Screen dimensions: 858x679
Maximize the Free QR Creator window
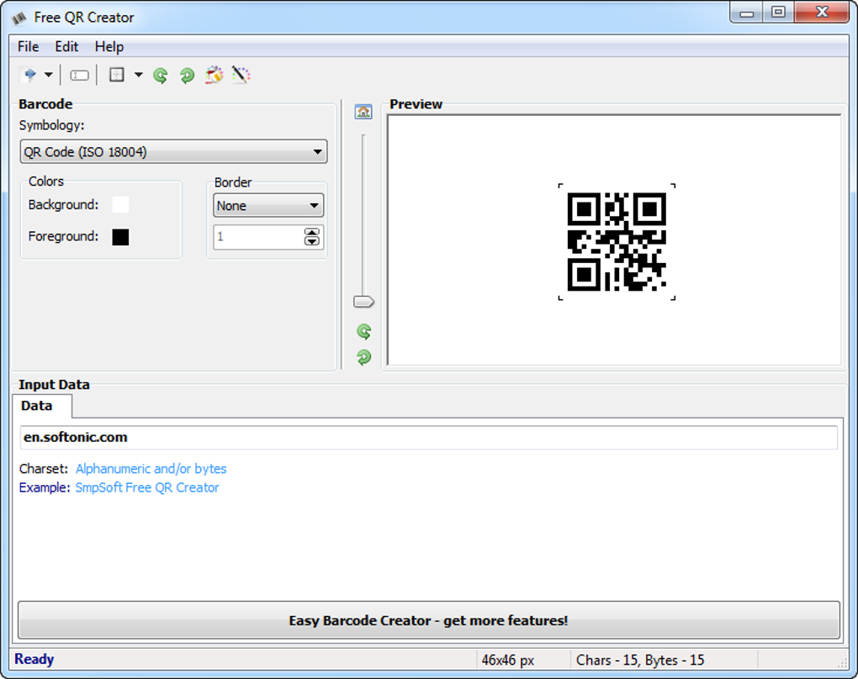tap(778, 12)
